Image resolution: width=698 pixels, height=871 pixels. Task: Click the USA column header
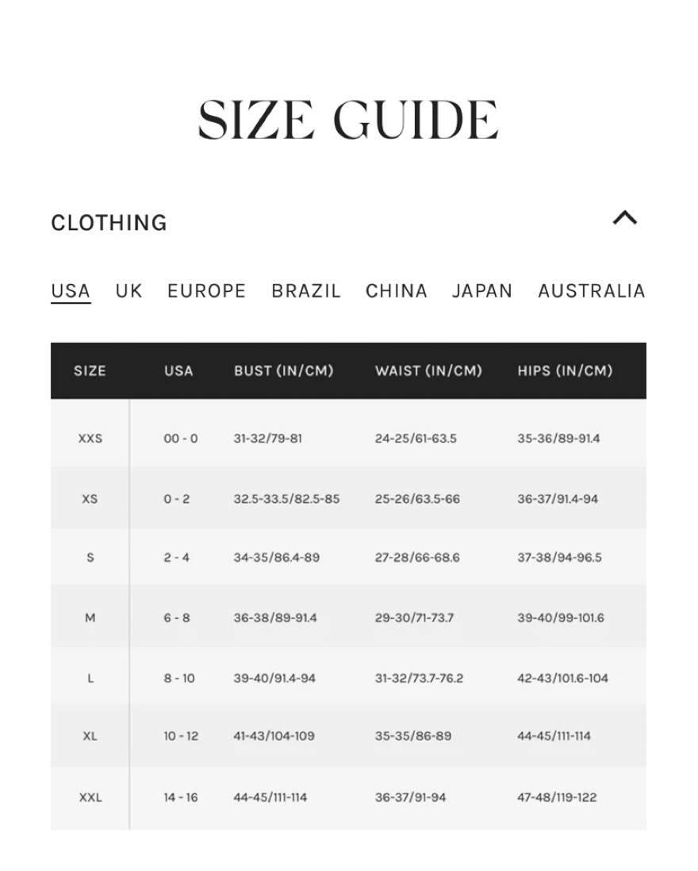pos(178,371)
